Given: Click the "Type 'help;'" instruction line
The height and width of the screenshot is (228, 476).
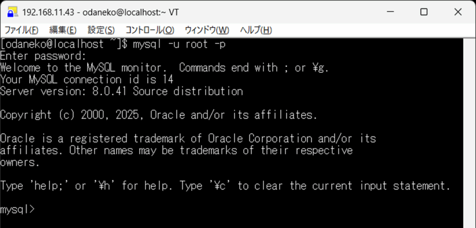Looking at the screenshot, I should click(225, 186).
